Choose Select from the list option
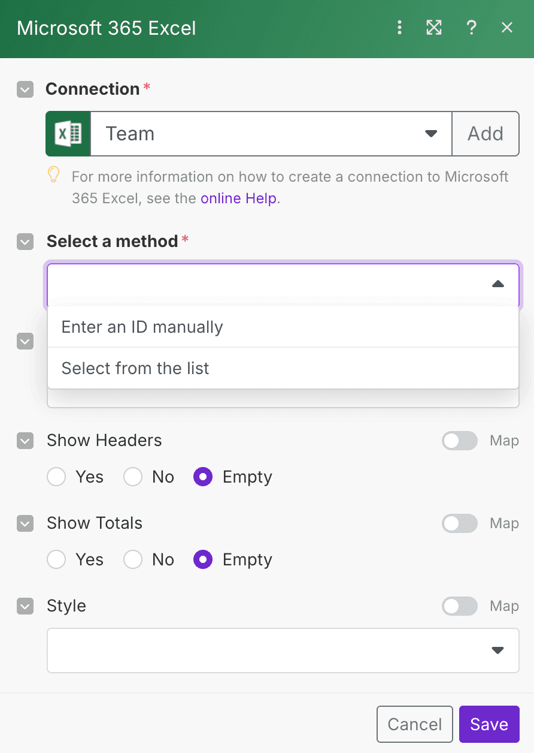Screen dimensions: 534x753 pyautogui.click(x=283, y=368)
